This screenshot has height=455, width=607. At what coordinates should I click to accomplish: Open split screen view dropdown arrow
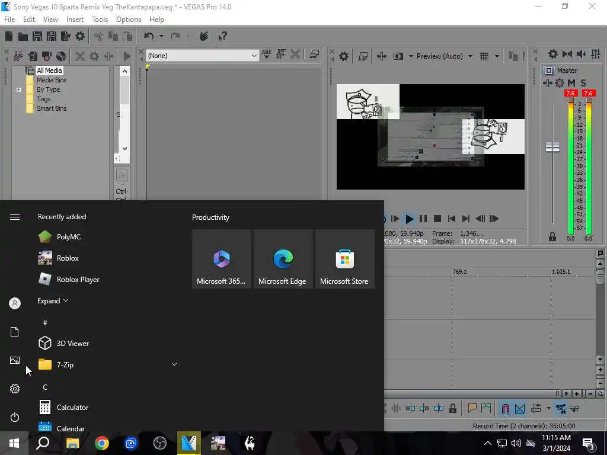pos(411,56)
